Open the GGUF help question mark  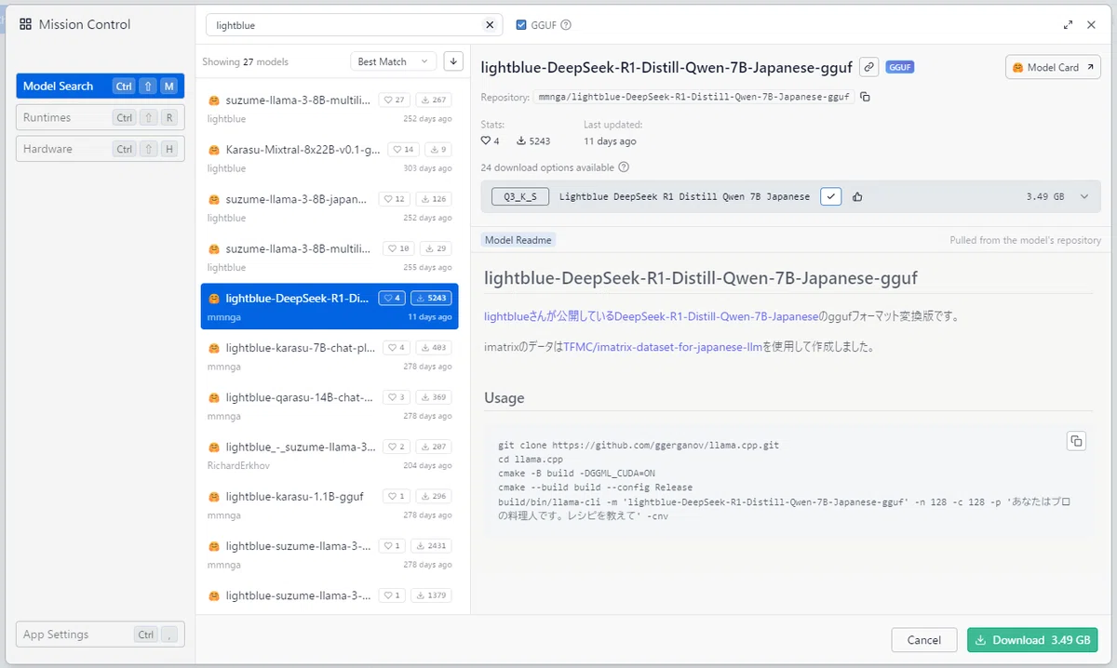(x=566, y=25)
